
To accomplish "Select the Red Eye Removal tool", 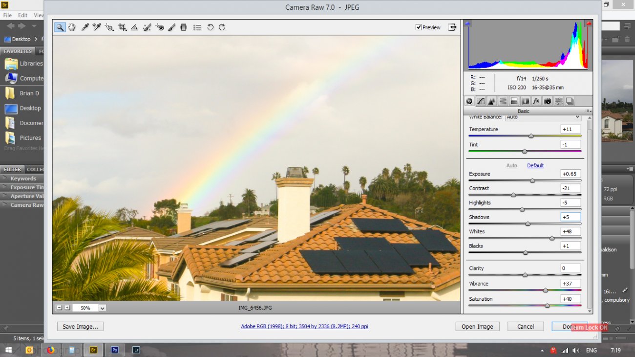I will click(160, 27).
